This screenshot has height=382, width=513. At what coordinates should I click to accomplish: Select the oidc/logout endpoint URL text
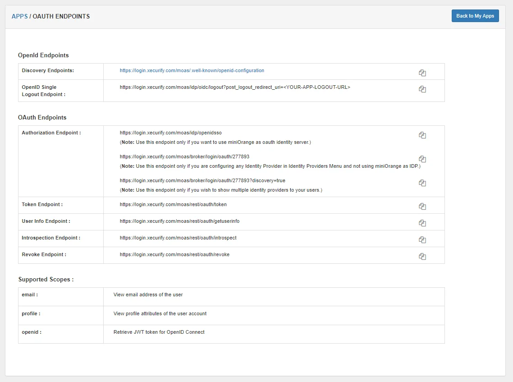pyautogui.click(x=235, y=87)
